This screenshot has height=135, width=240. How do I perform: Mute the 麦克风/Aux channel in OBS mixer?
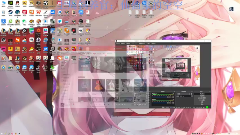click(170, 97)
